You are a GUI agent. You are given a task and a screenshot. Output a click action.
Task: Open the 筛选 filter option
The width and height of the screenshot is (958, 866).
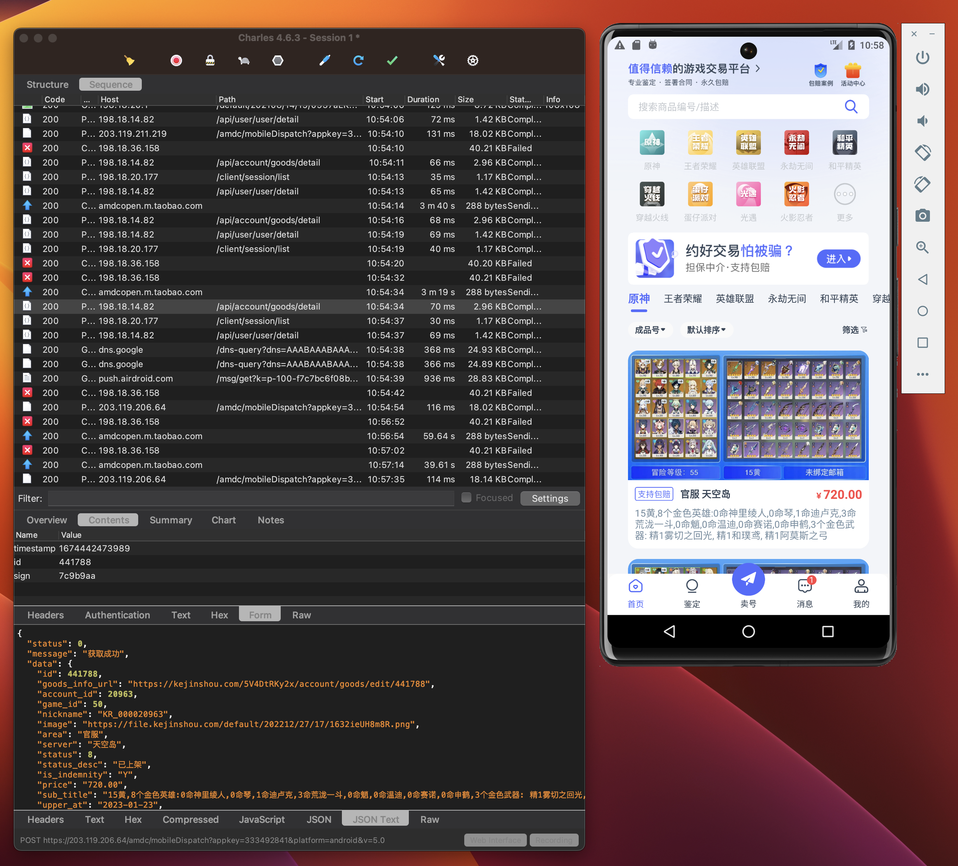point(854,330)
